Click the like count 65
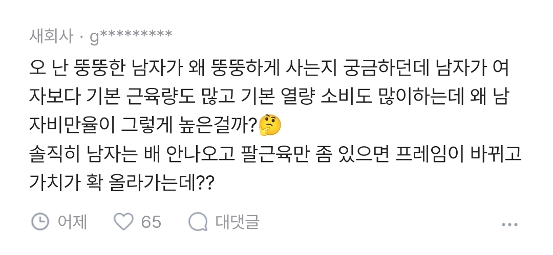 coord(151,222)
